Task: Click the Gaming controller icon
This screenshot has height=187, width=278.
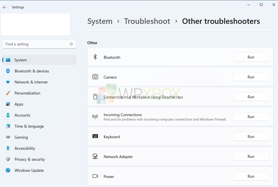Action: point(8,137)
